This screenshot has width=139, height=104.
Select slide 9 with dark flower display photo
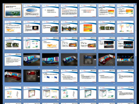pos(32,27)
